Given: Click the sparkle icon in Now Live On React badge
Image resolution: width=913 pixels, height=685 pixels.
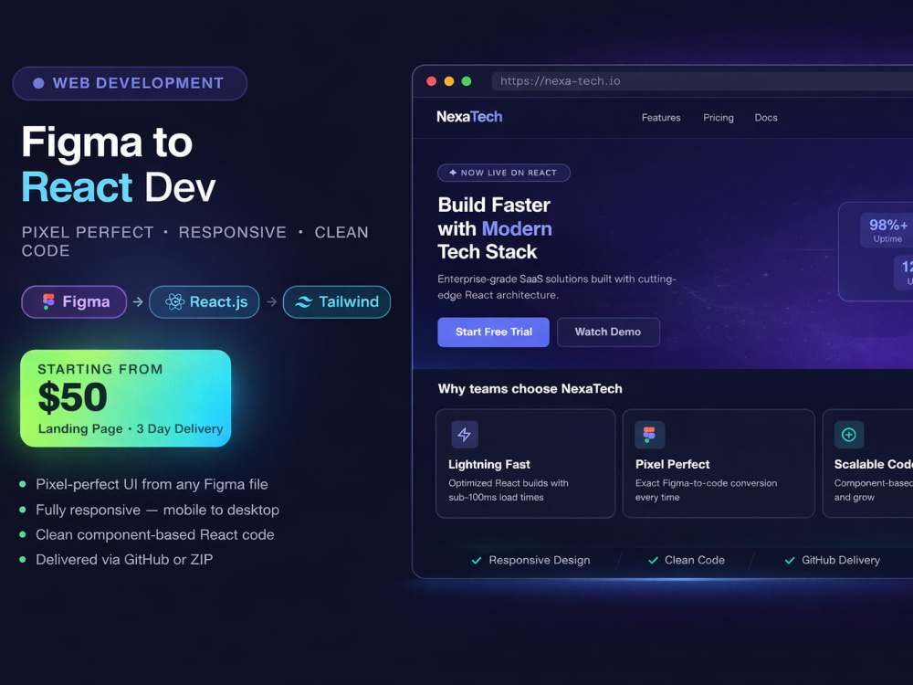Looking at the screenshot, I should (x=453, y=173).
